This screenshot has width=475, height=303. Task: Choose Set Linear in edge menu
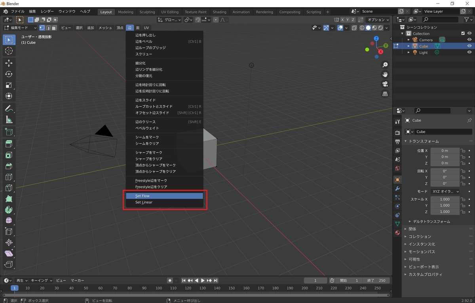coord(164,202)
